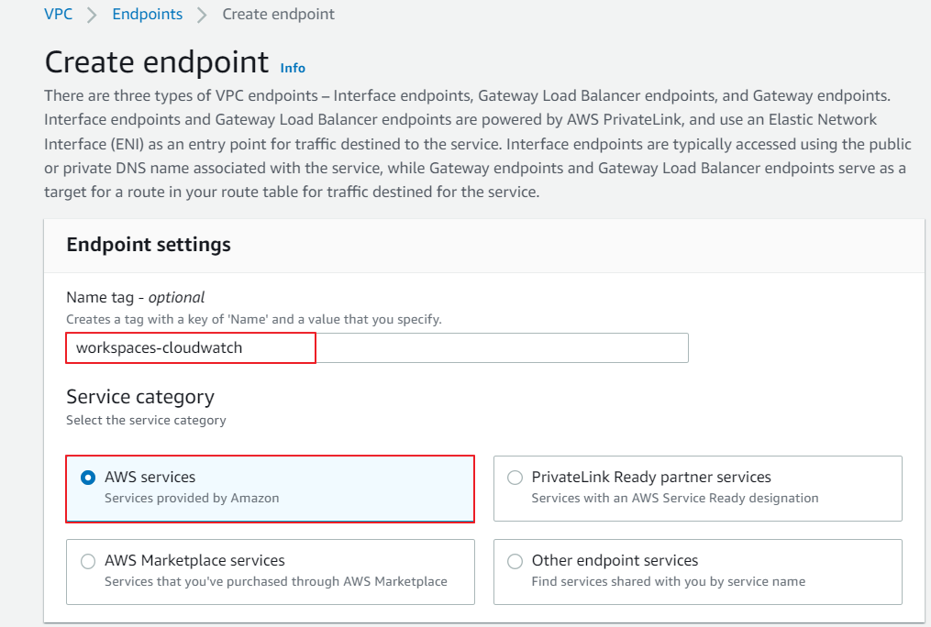Open the VPC breadcrumb link
This screenshot has width=931, height=627.
pos(58,15)
